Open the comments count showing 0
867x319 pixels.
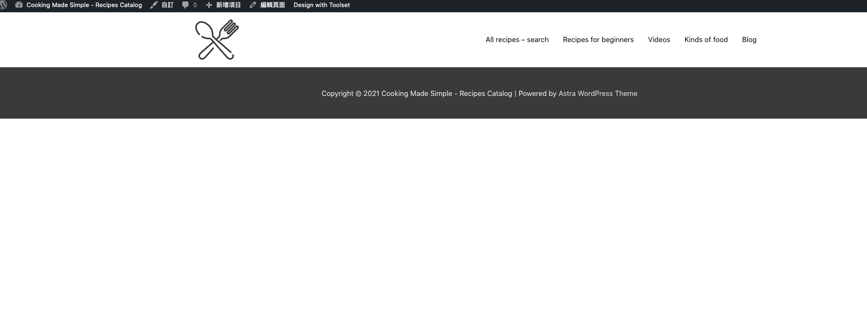click(x=195, y=5)
